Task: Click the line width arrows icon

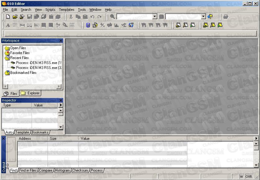Action: coord(22,25)
